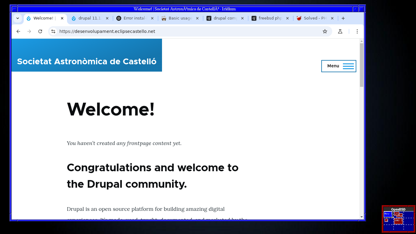
Task: Click the Congratulations and welcome heading
Action: point(153,176)
